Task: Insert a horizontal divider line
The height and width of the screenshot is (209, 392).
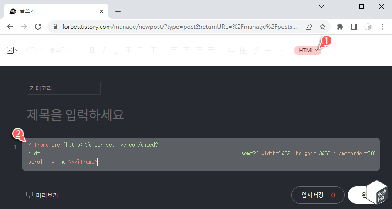Action: (268, 51)
